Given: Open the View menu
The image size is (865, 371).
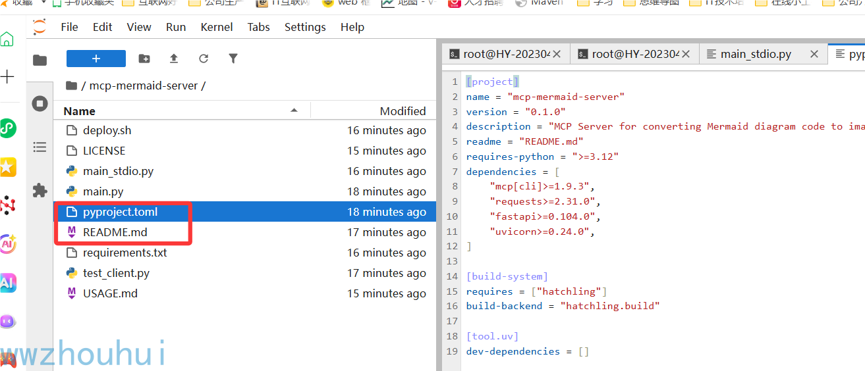Looking at the screenshot, I should (x=139, y=27).
